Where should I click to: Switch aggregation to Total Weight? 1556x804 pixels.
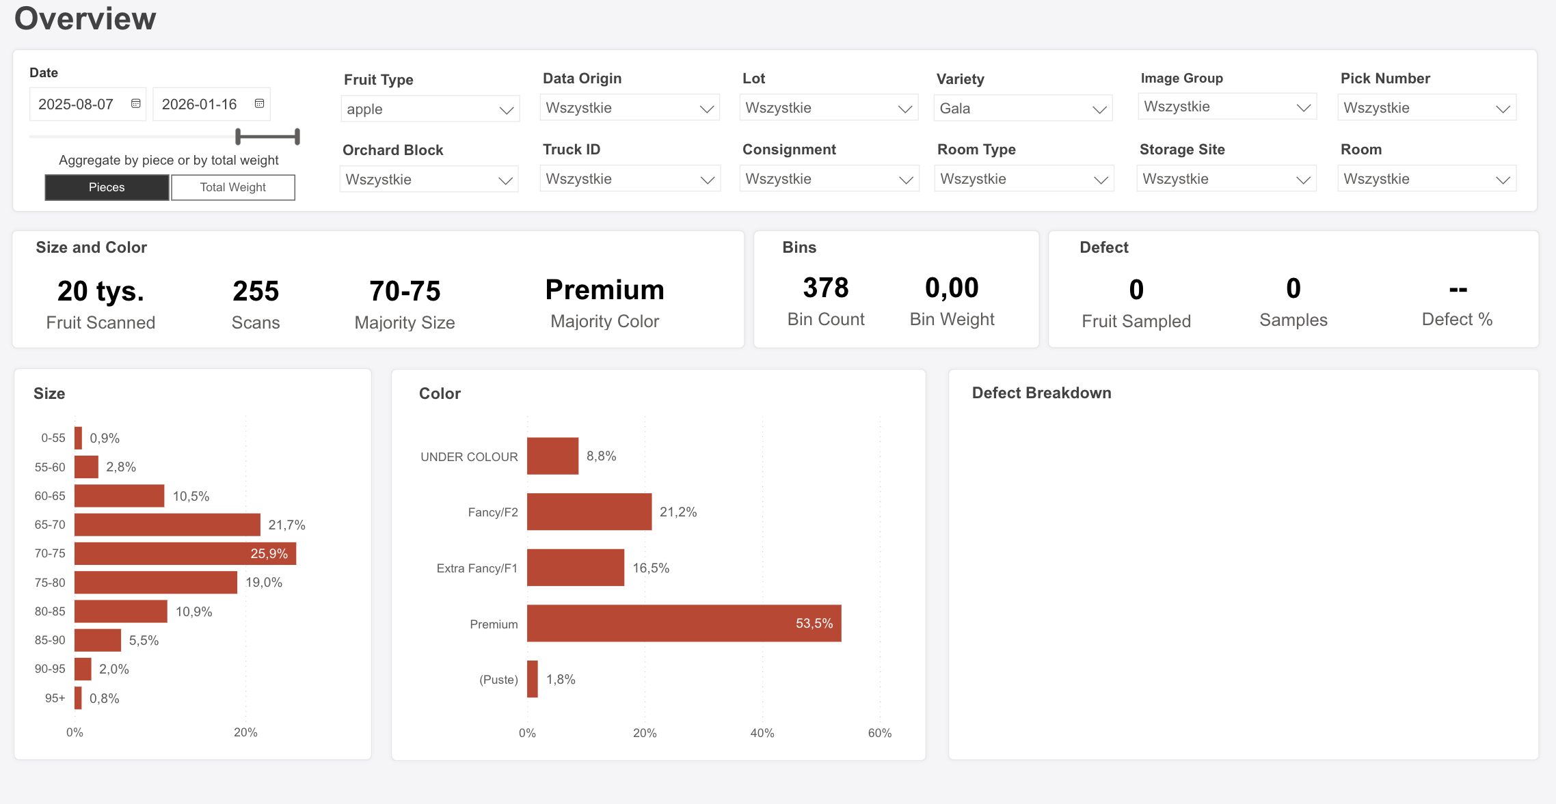tap(232, 187)
